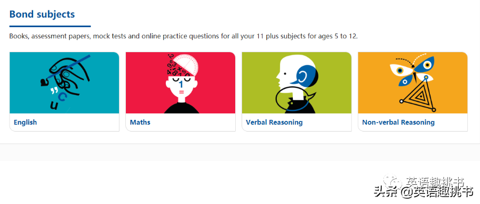Screen dimensions: 480x204
Task: Open the English subject card image
Action: [65, 83]
